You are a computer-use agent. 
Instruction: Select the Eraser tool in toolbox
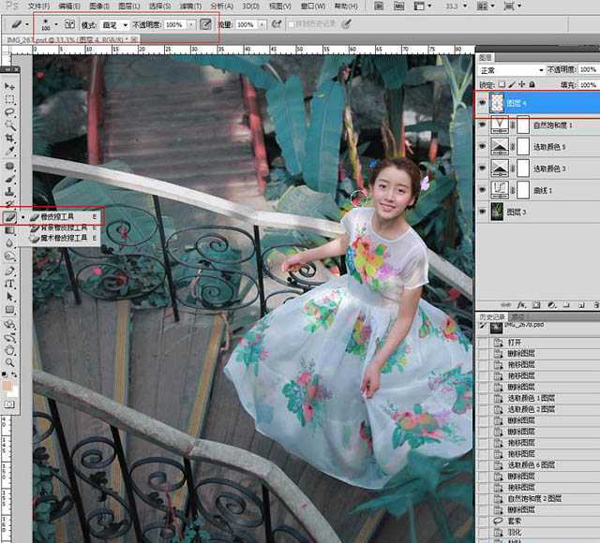pos(9,217)
